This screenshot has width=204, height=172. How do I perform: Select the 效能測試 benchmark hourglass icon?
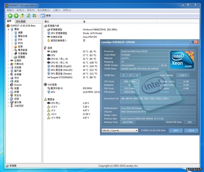(x=12, y=106)
